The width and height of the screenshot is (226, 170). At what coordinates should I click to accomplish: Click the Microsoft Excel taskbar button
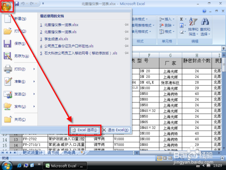[65, 166]
